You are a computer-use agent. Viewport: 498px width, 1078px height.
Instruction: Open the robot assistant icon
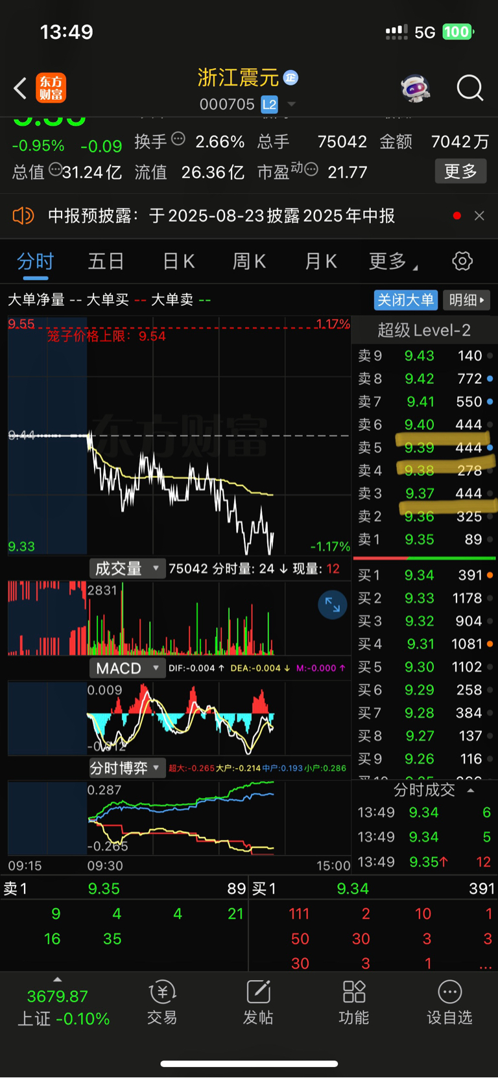[416, 88]
